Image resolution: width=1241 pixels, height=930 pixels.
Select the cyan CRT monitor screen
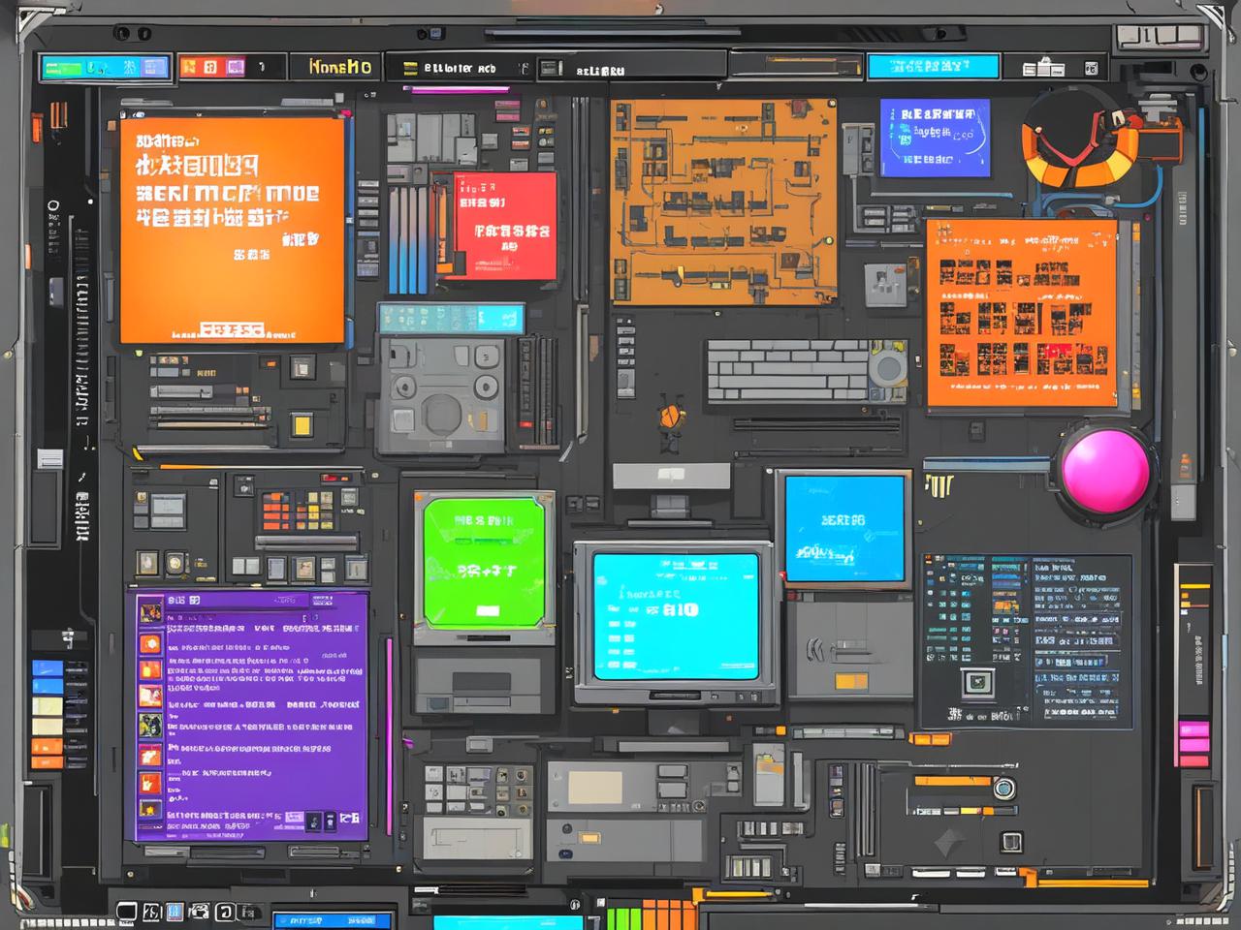[675, 615]
